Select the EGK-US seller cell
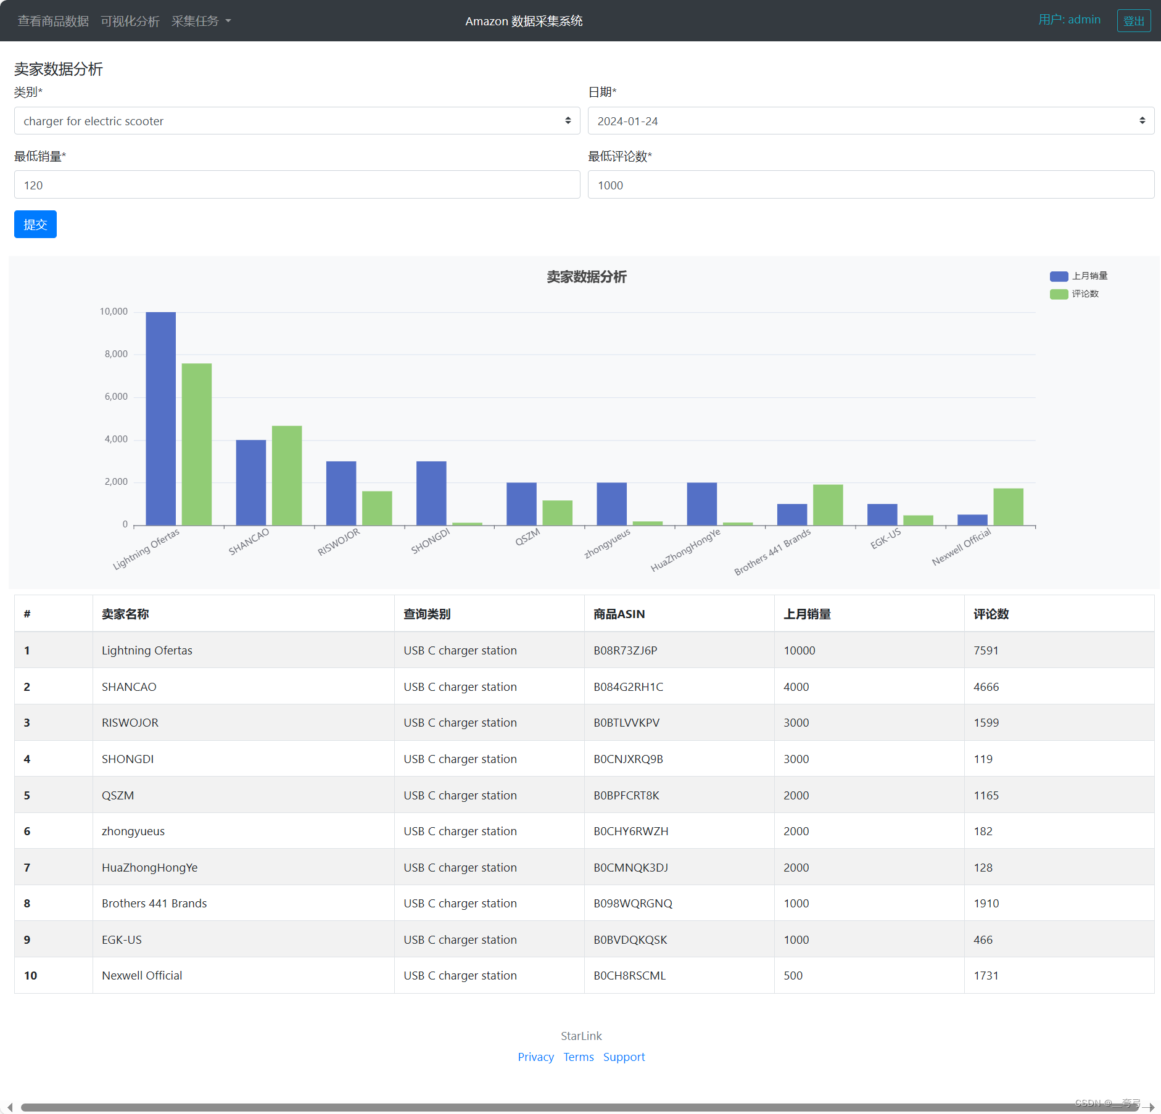 (243, 939)
